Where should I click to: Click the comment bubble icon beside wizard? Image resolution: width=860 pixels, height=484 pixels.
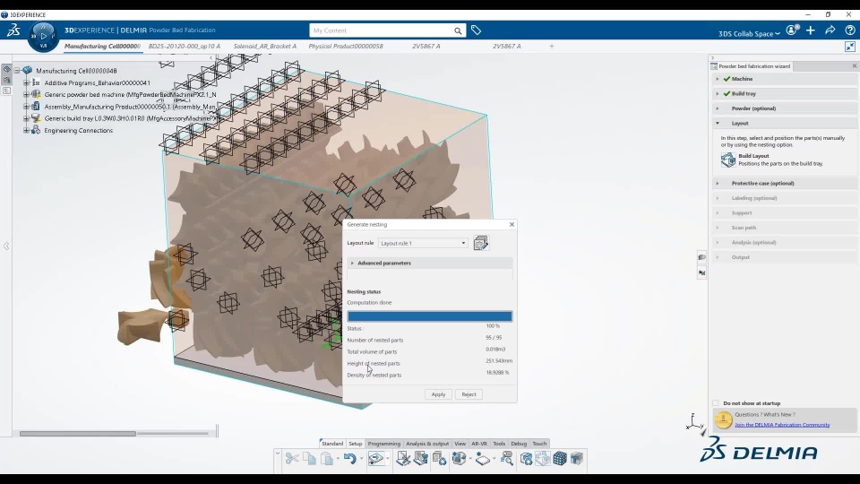[701, 257]
